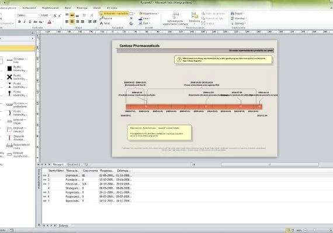The width and height of the screenshot is (333, 233).
Task: Increase font size with Grow Font icon
Action: click(x=55, y=16)
